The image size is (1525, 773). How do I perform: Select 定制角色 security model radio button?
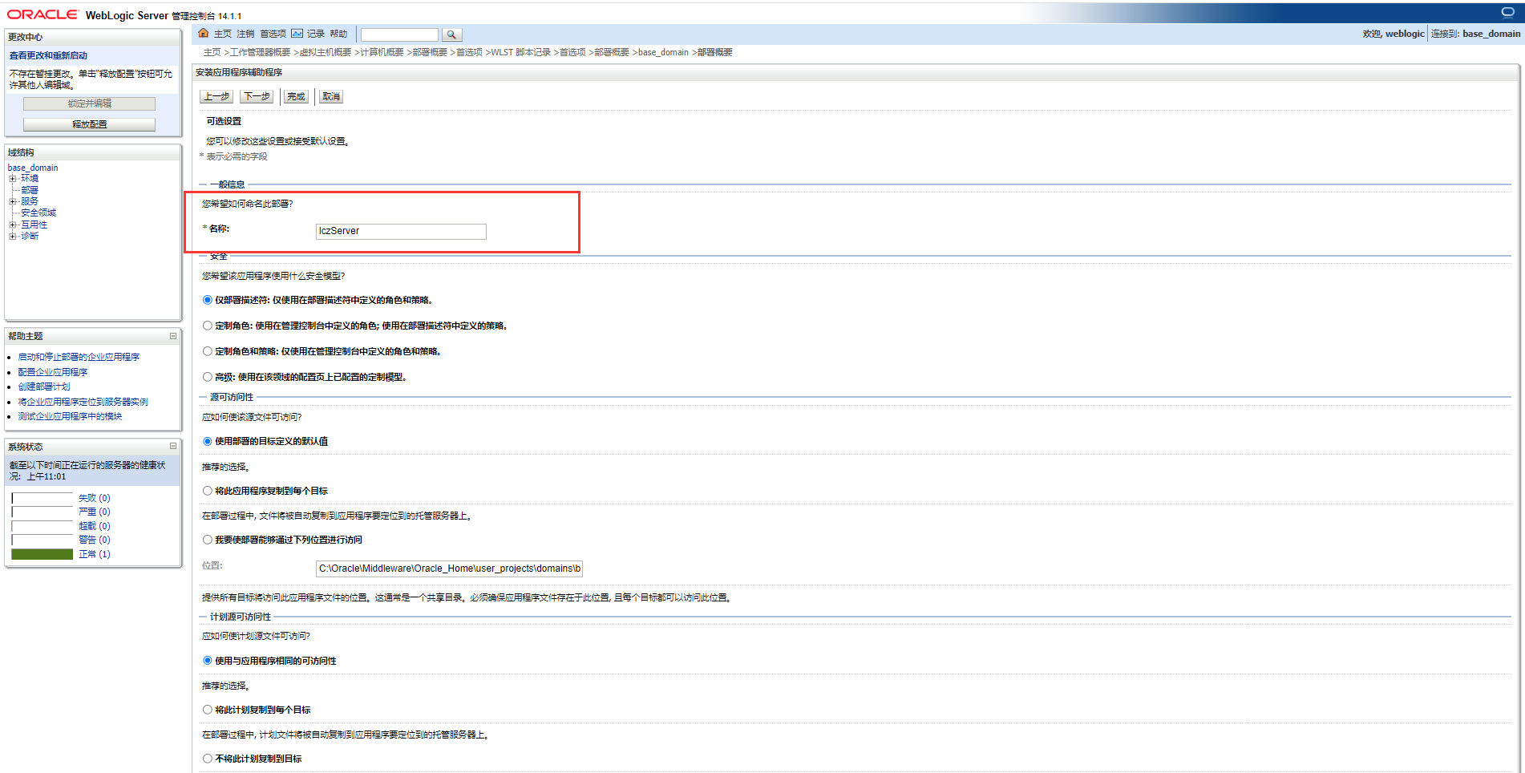(x=208, y=326)
